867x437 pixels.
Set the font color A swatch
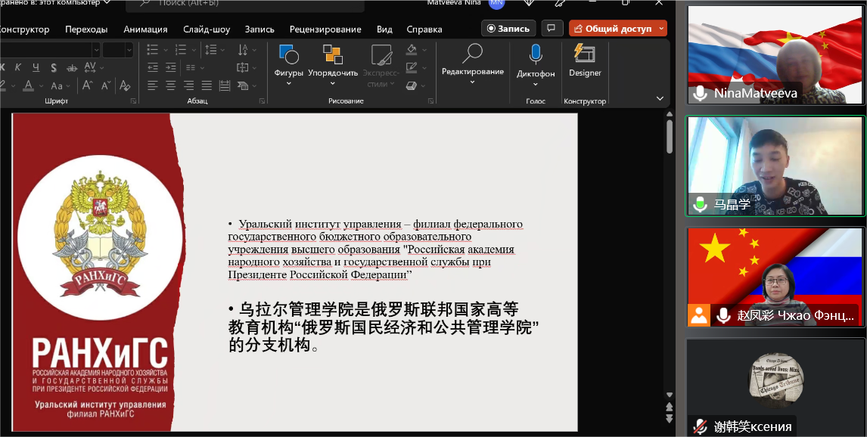pyautogui.click(x=28, y=85)
